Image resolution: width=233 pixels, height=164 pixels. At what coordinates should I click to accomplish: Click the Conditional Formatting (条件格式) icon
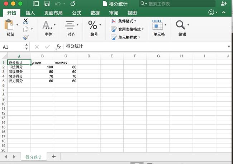(x=114, y=21)
